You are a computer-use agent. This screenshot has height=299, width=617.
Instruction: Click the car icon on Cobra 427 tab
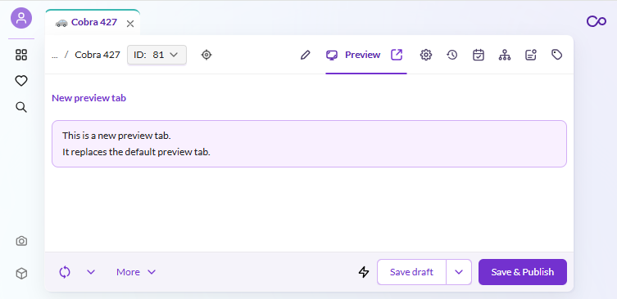(61, 23)
